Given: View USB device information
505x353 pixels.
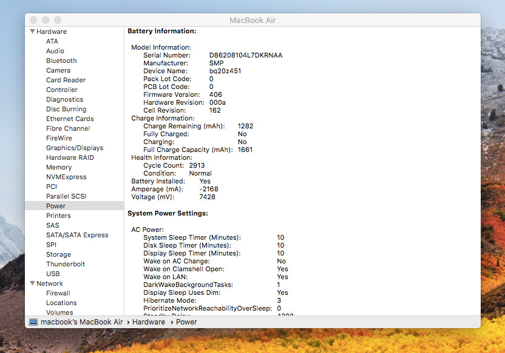Looking at the screenshot, I should 53,274.
